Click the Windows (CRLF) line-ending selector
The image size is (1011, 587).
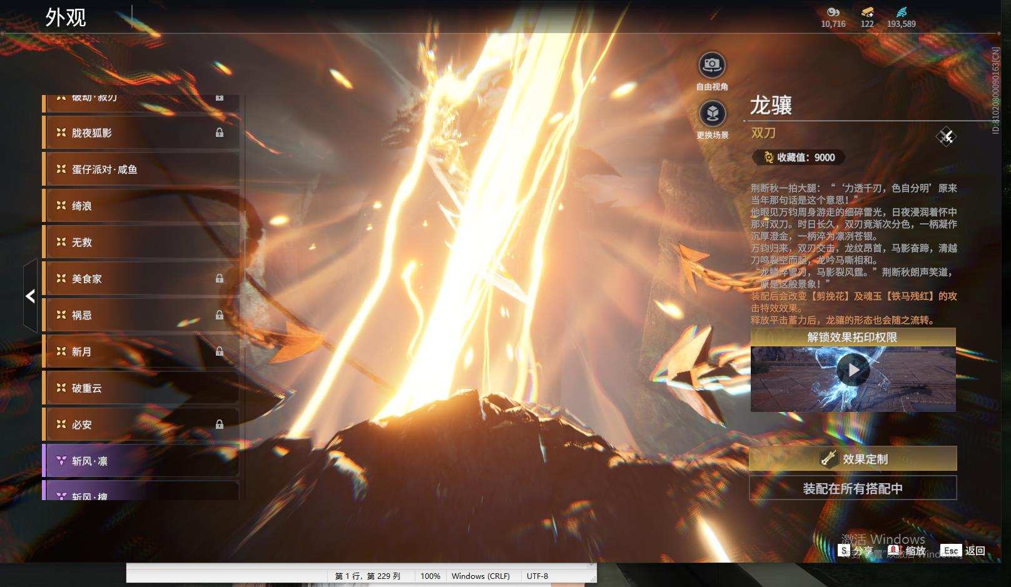click(480, 576)
